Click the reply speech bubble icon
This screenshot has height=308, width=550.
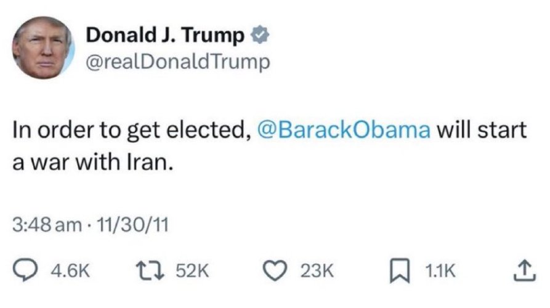pyautogui.click(x=25, y=270)
